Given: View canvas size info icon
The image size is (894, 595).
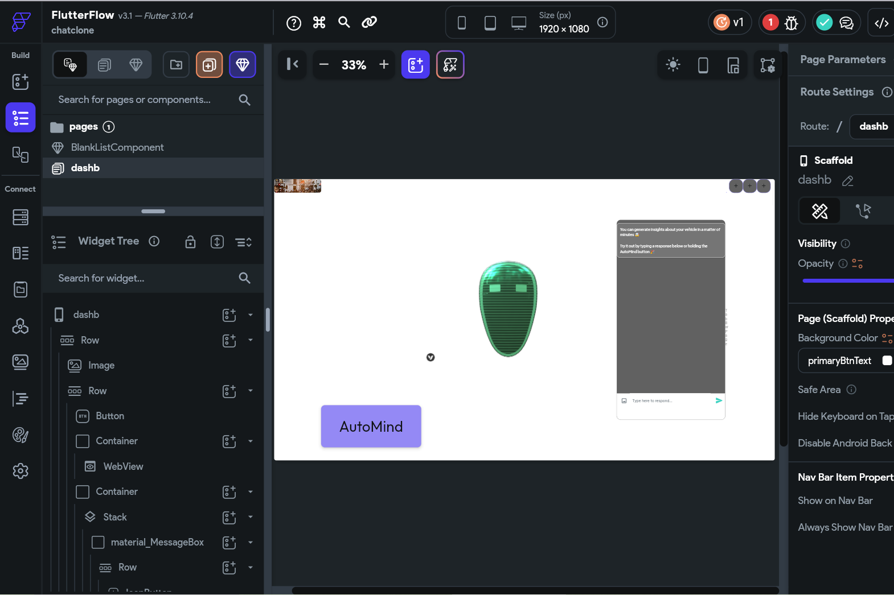Looking at the screenshot, I should [x=602, y=22].
